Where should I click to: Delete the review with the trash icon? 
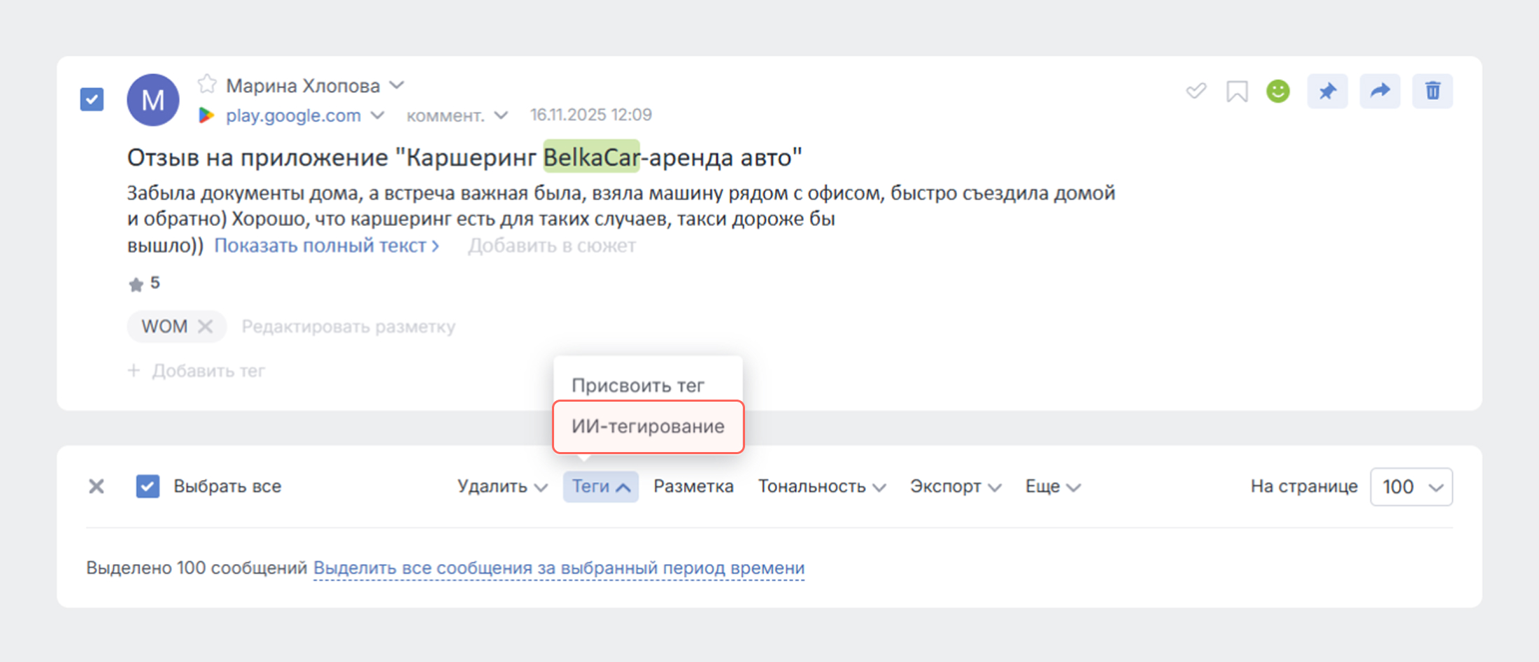[x=1432, y=91]
